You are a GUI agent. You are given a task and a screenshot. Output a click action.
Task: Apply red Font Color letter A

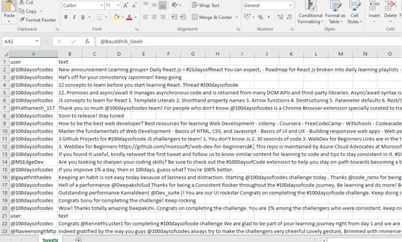129,17
